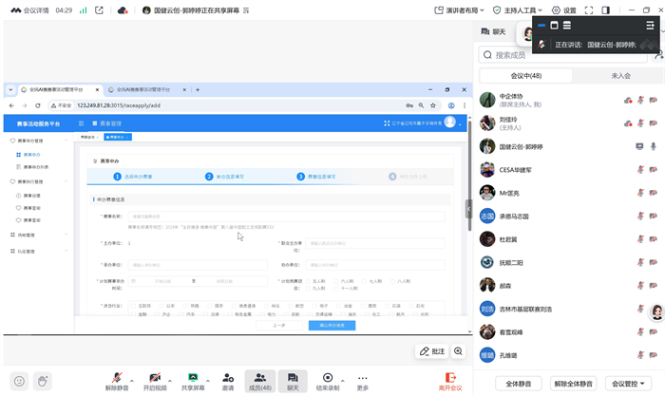The width and height of the screenshot is (665, 396).
Task: Expand the 会议管控 dropdown
Action: pos(629,384)
